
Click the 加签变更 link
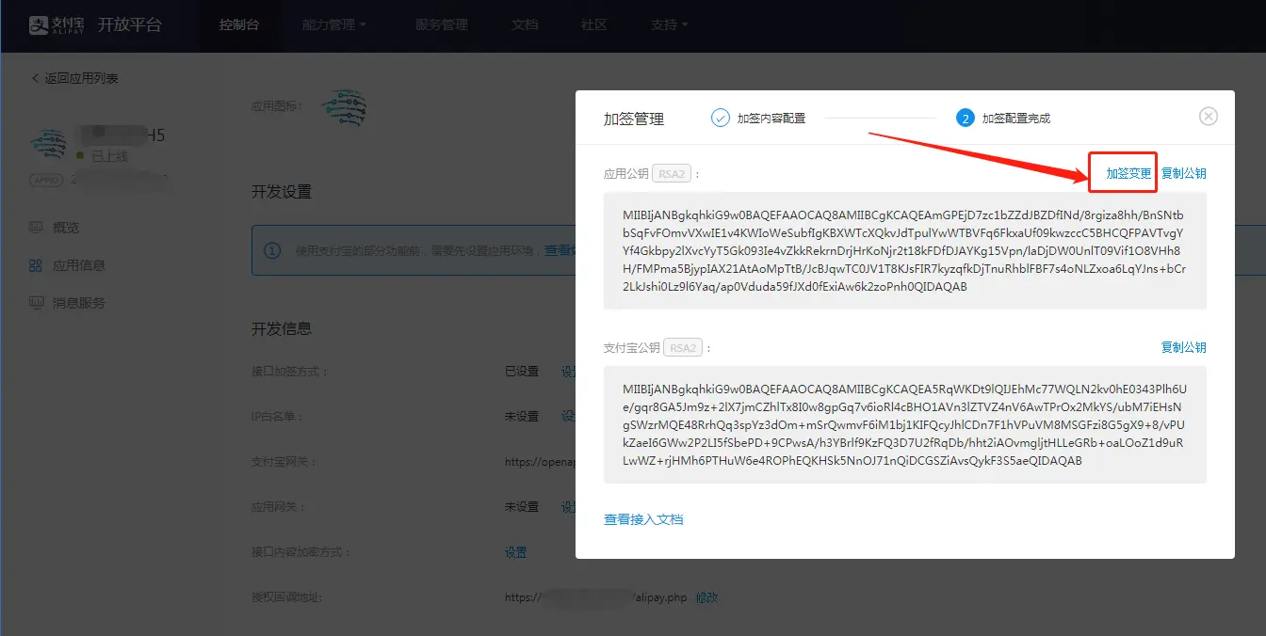click(x=1128, y=174)
